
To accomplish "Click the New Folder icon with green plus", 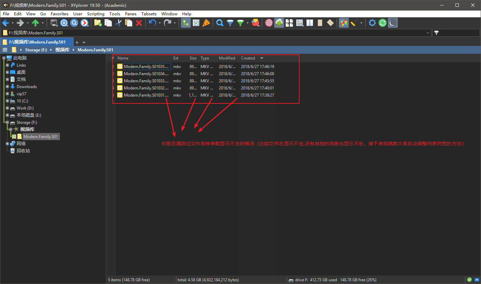I will tap(98, 23).
